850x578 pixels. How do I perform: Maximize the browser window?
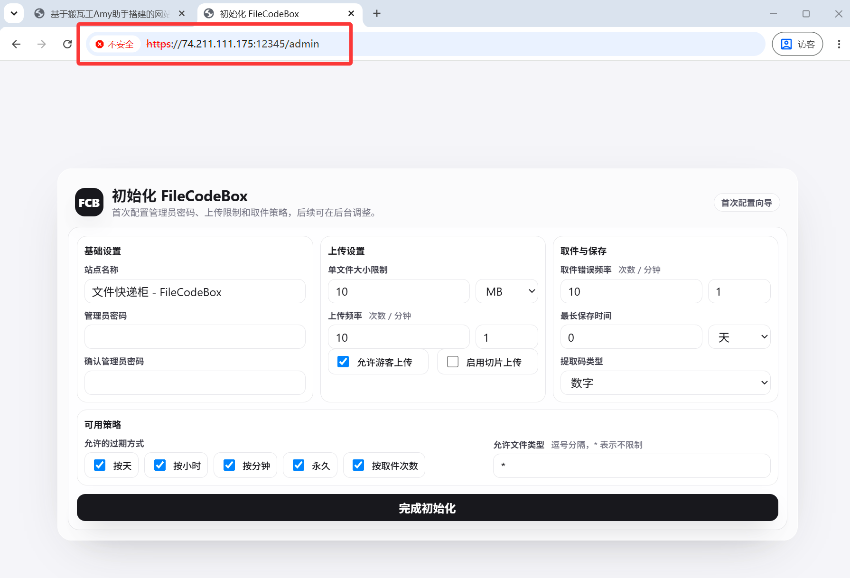806,13
